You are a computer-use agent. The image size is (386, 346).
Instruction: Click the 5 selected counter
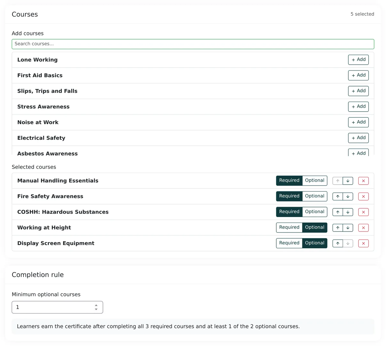pyautogui.click(x=362, y=14)
